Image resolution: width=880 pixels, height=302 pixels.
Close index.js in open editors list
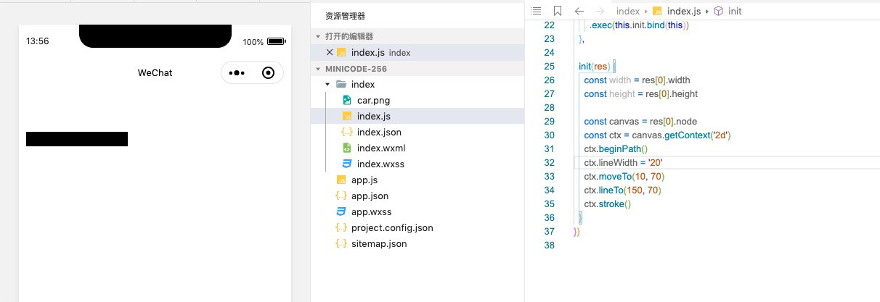click(x=330, y=52)
